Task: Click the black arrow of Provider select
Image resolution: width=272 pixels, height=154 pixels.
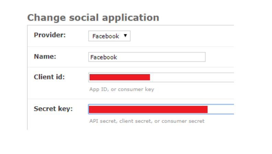Action: [x=125, y=36]
